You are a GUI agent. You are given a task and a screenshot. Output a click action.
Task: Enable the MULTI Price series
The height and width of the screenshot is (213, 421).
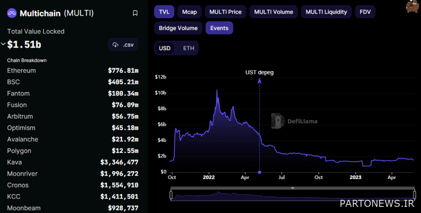point(226,12)
